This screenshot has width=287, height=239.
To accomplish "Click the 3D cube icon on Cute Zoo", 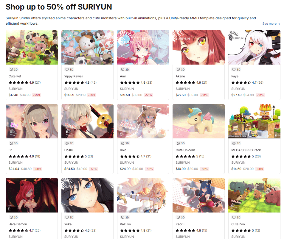I will [x=234, y=217].
